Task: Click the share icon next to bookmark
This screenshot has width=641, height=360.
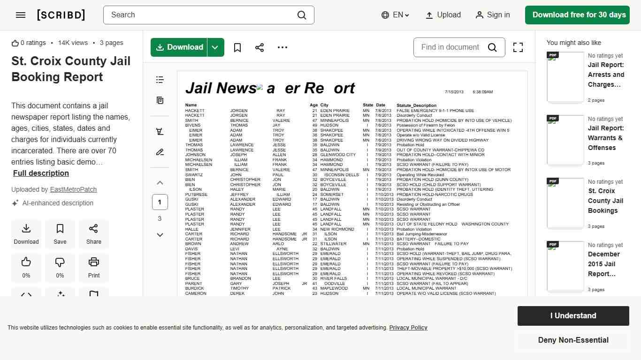Action: [x=259, y=47]
